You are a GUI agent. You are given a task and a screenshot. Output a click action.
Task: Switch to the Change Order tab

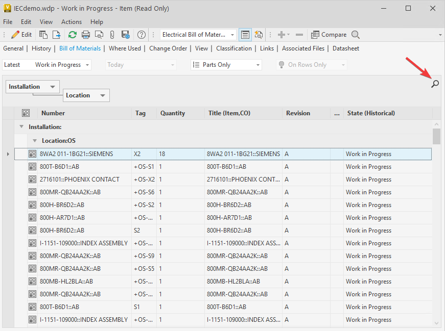pos(168,48)
